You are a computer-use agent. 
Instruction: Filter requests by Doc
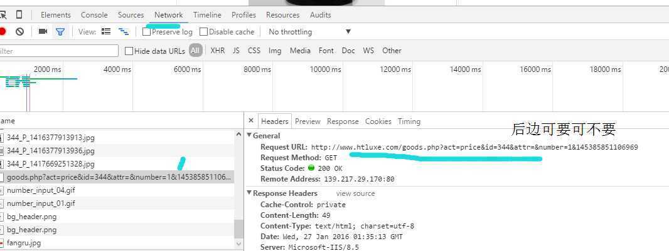coord(348,51)
